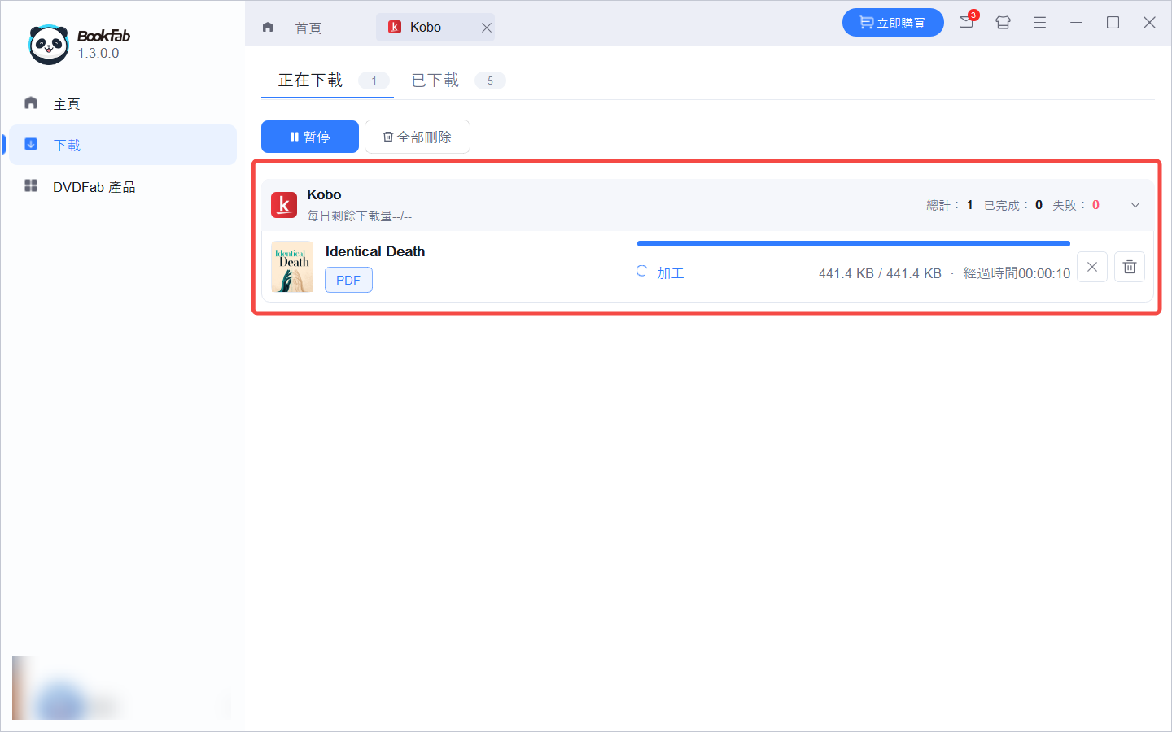Click the downloaded count badge 5
Screen dimensions: 1172x732
(490, 81)
